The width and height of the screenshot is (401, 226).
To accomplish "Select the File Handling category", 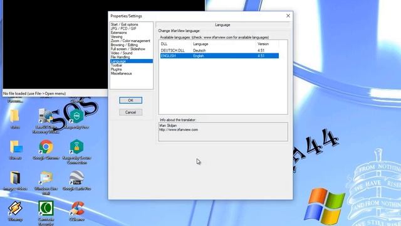I will 120,57.
